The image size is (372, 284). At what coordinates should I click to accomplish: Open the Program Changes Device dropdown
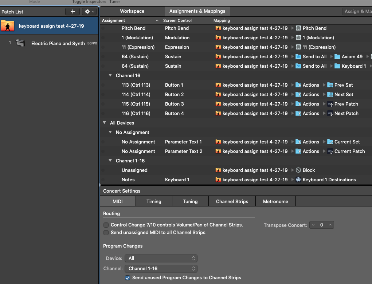click(161, 259)
